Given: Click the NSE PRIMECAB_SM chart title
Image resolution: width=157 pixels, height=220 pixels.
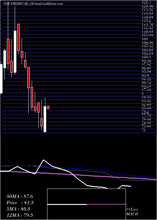Looking at the screenshot, I should [x=33, y=4].
